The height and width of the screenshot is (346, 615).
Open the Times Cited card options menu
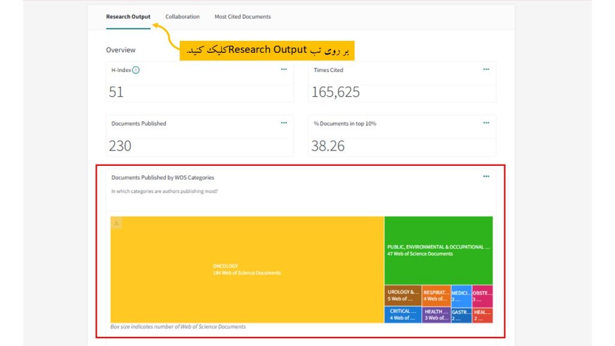point(486,70)
